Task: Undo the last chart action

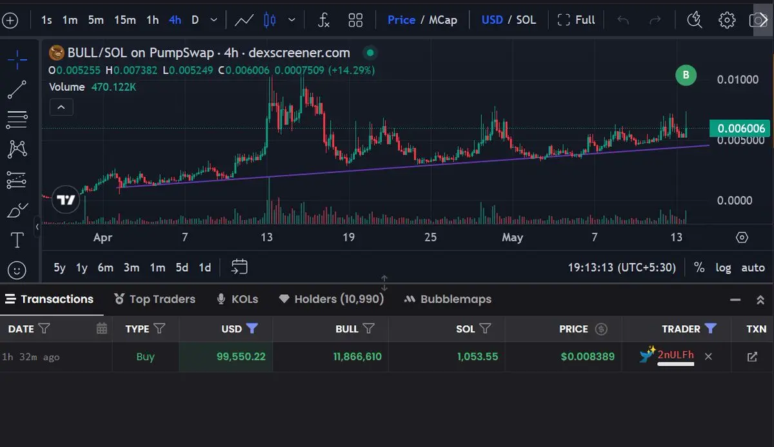Action: point(623,20)
